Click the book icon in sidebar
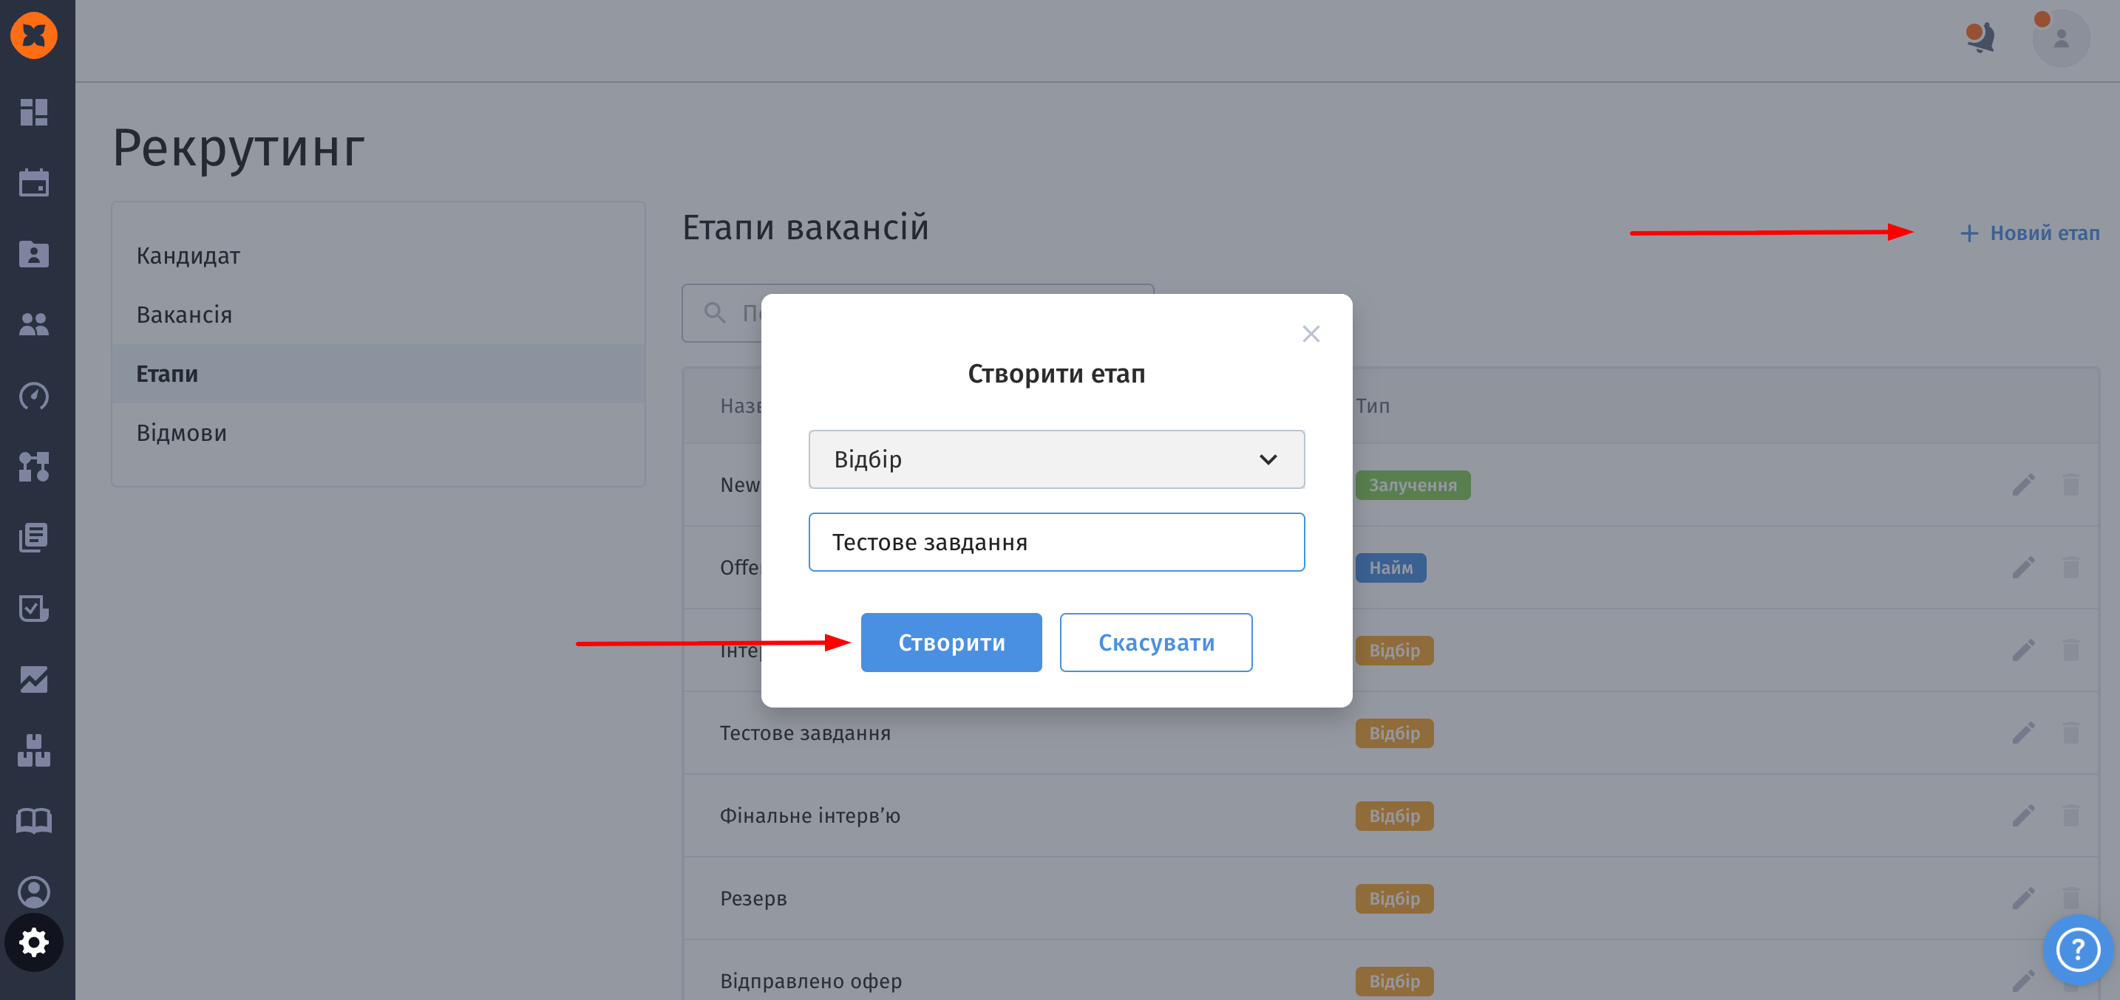The image size is (2120, 1000). tap(34, 821)
